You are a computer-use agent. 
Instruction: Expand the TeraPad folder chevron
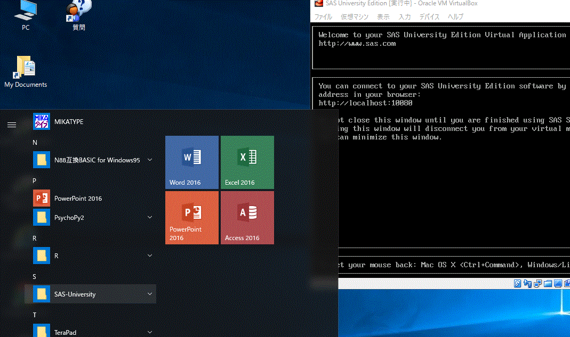point(150,332)
